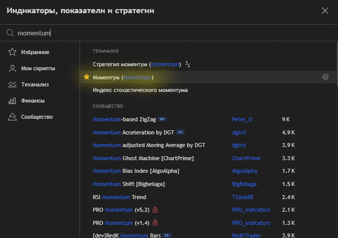Close the indicators dialog
The height and width of the screenshot is (238, 338).
tap(324, 10)
